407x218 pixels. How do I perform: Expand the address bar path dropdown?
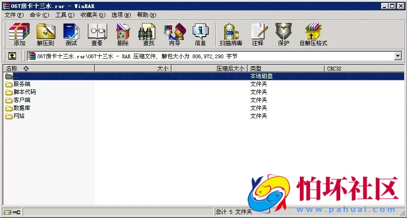398,56
